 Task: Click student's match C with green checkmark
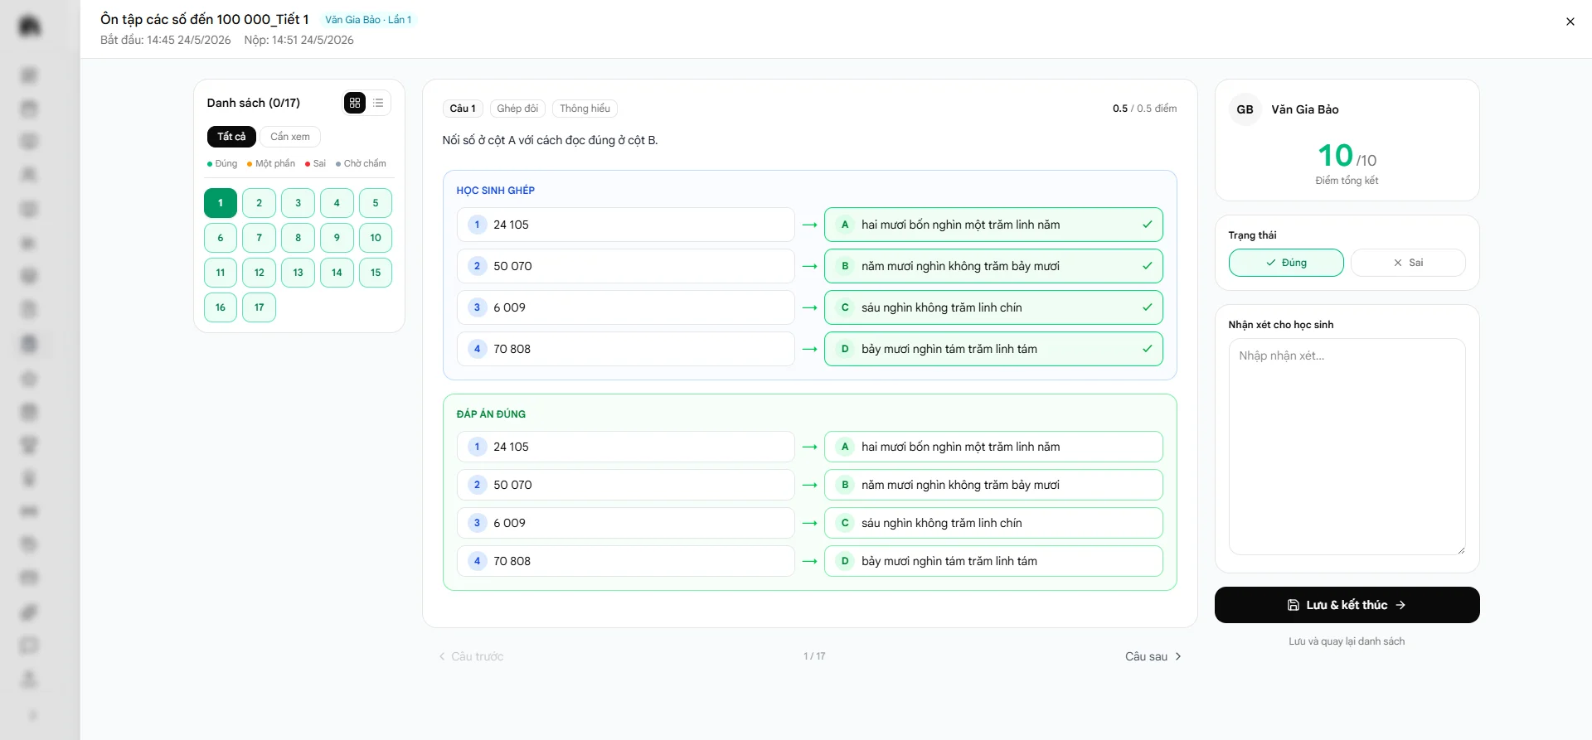click(993, 307)
